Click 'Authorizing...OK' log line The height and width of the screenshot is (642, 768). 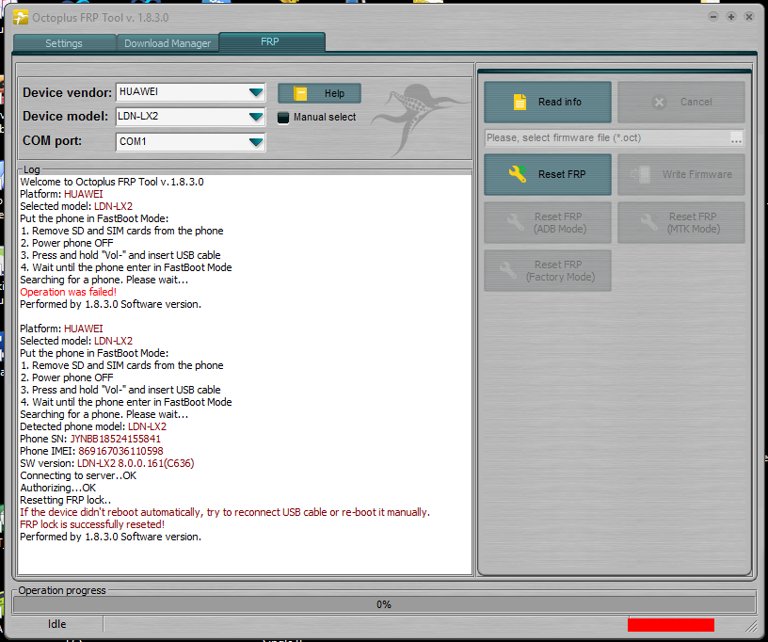point(57,488)
